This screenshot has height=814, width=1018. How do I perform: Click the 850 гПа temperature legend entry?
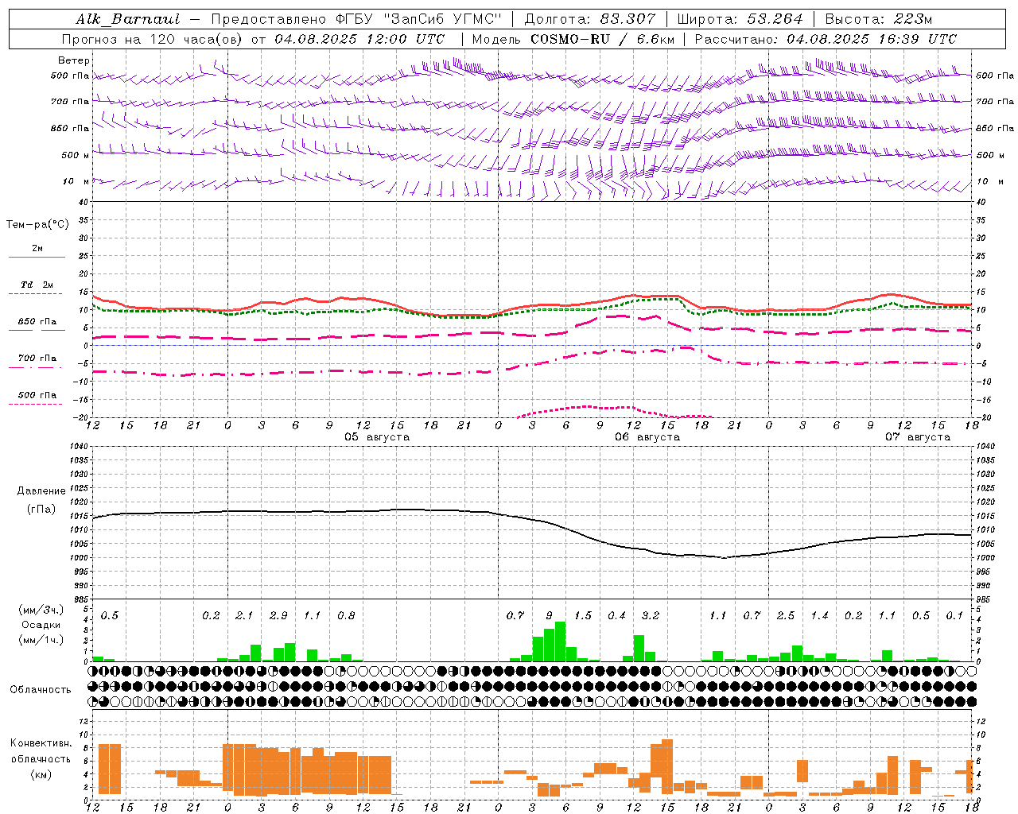click(x=37, y=322)
